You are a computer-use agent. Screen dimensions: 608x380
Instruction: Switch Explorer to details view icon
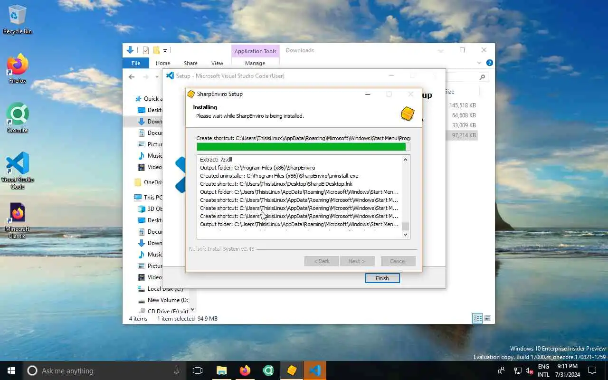pos(477,318)
